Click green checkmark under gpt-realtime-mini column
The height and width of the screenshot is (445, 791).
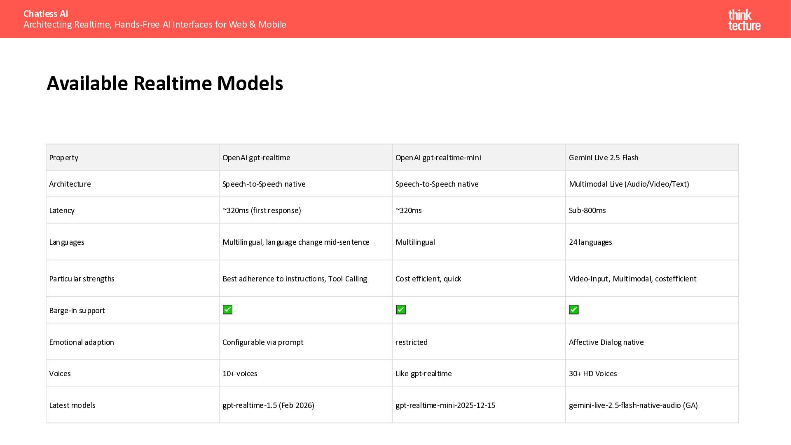pyautogui.click(x=401, y=310)
